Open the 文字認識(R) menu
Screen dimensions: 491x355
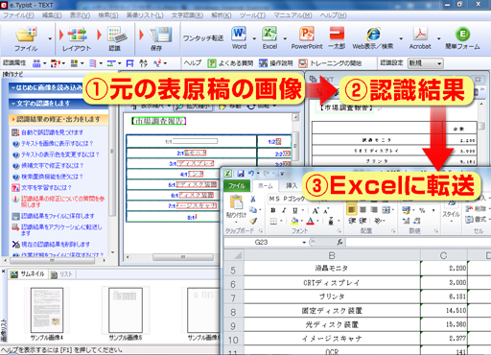(x=187, y=15)
